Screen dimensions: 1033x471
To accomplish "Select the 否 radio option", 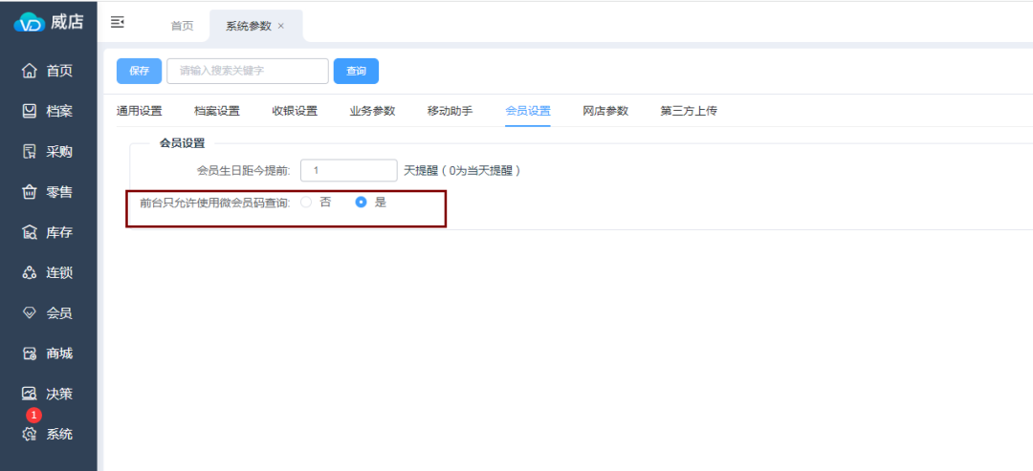I will point(306,203).
